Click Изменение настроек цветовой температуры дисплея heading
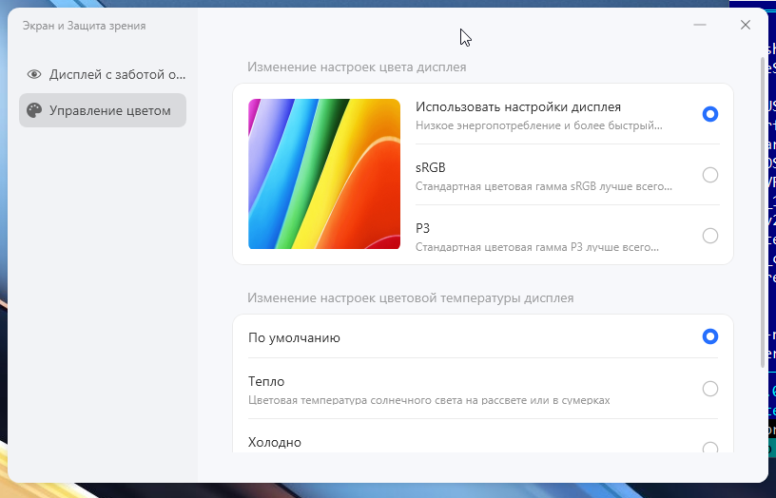 (x=411, y=298)
